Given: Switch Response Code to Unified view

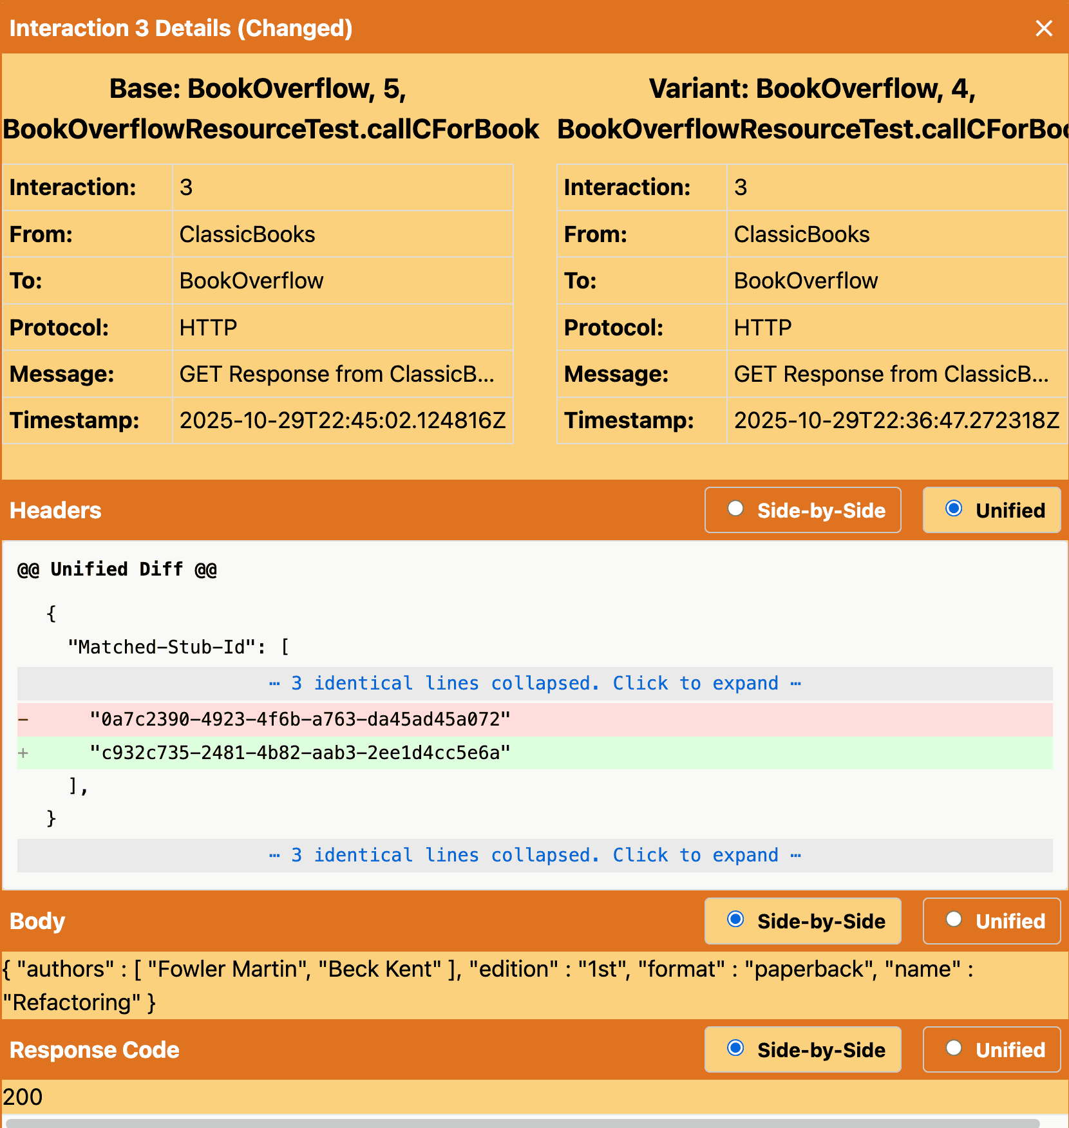Looking at the screenshot, I should point(991,1049).
